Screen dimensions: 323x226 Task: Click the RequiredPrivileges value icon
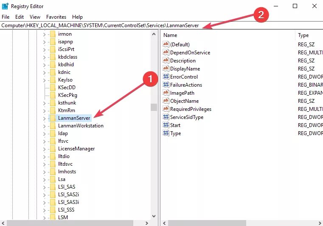166,109
